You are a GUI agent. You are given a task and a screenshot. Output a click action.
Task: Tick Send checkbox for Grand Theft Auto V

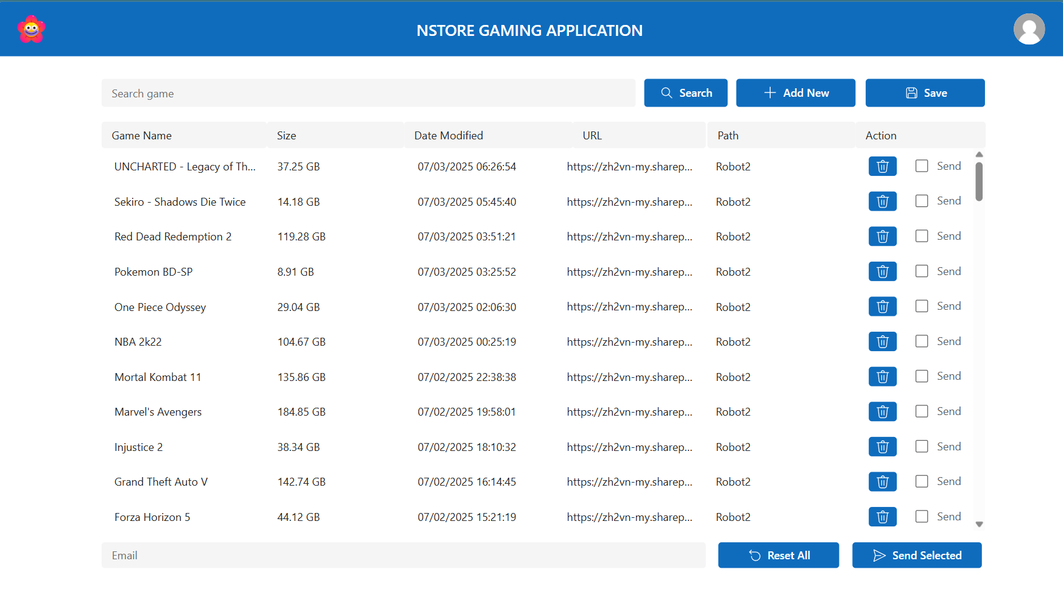click(922, 481)
